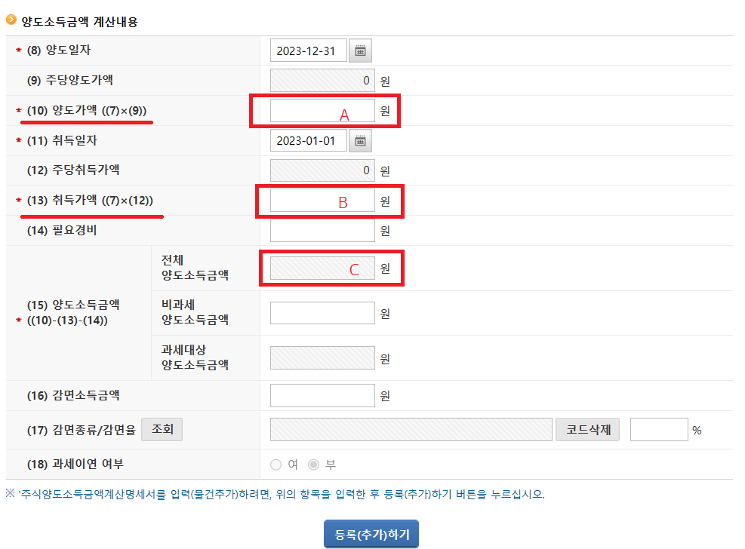Click the 코드삭제 button
This screenshot has height=549, width=745.
click(587, 429)
